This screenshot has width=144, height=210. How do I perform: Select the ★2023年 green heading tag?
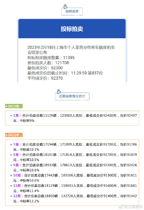[14, 106]
